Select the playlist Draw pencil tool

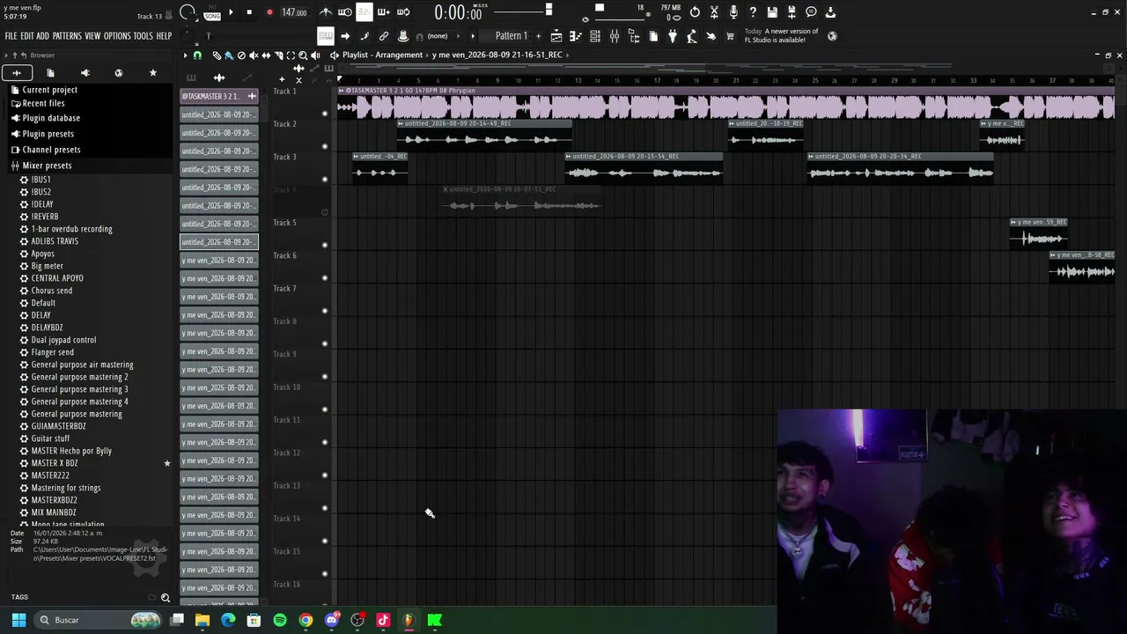coord(217,55)
